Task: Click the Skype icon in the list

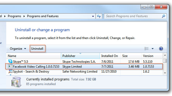Action: (10, 61)
